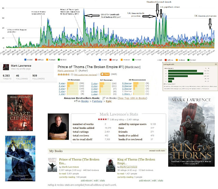Screen dimensions: 218x189
Task: Click add ebook under King of Thorns
Action: tap(144, 181)
